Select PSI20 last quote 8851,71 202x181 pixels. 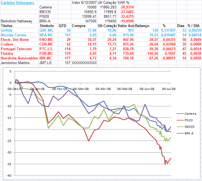point(107,17)
